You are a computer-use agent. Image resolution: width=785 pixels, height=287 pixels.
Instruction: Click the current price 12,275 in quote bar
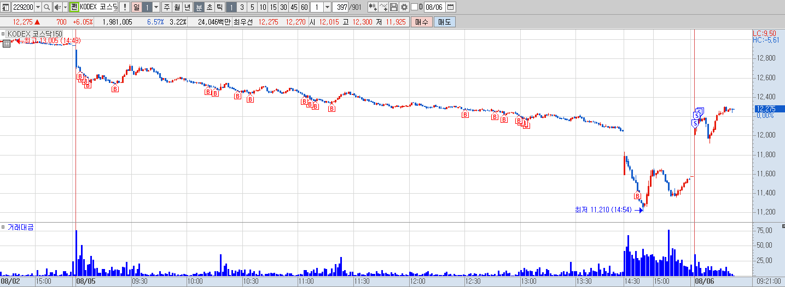click(23, 22)
